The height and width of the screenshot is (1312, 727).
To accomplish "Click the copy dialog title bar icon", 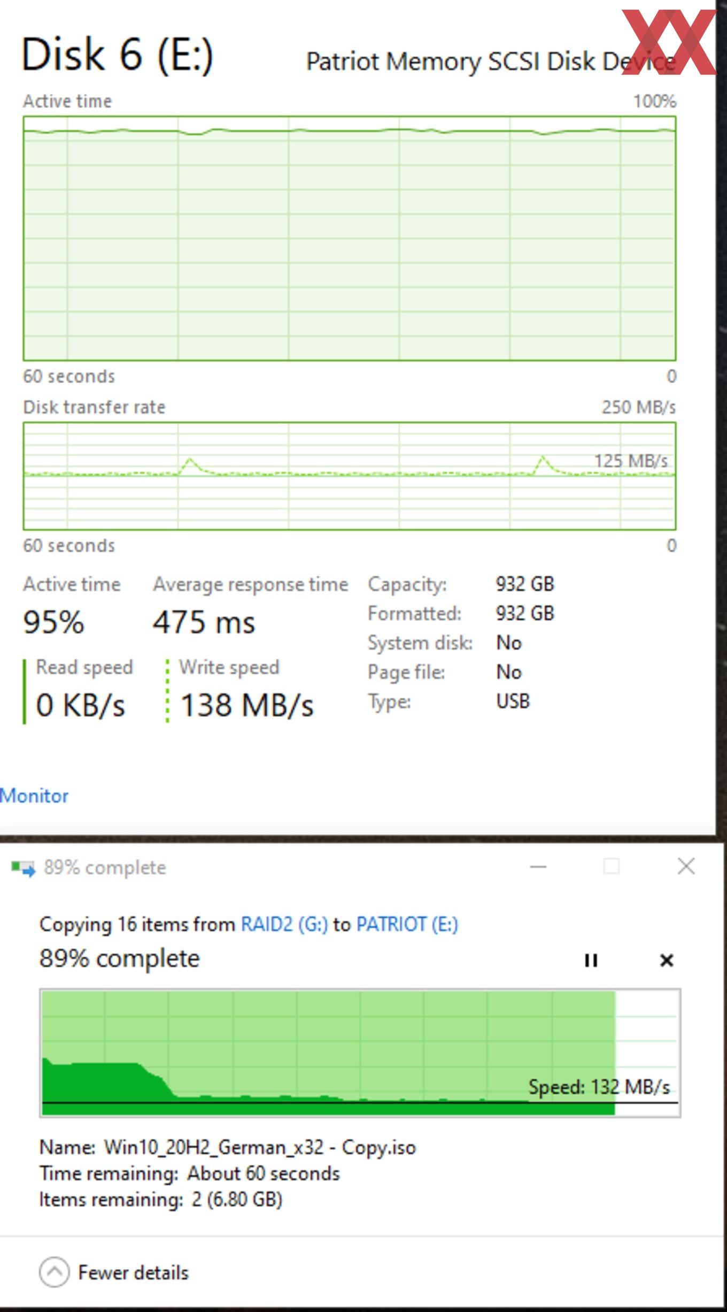I will pyautogui.click(x=23, y=868).
